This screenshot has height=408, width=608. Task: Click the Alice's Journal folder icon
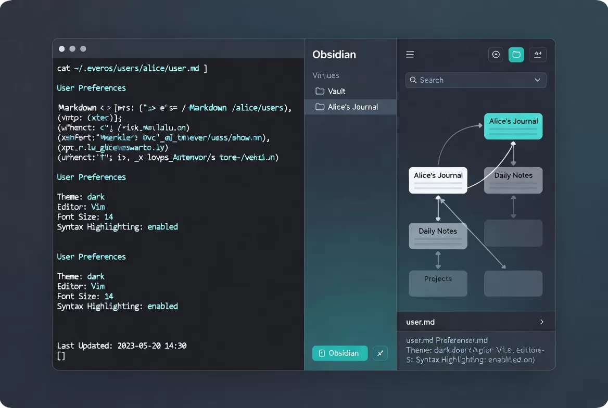pos(320,107)
